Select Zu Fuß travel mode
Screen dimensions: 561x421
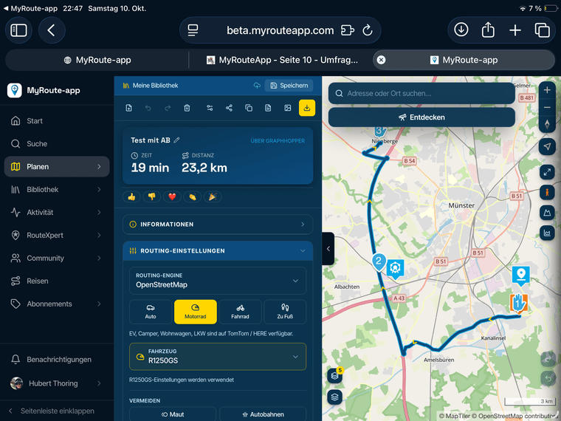[285, 312]
